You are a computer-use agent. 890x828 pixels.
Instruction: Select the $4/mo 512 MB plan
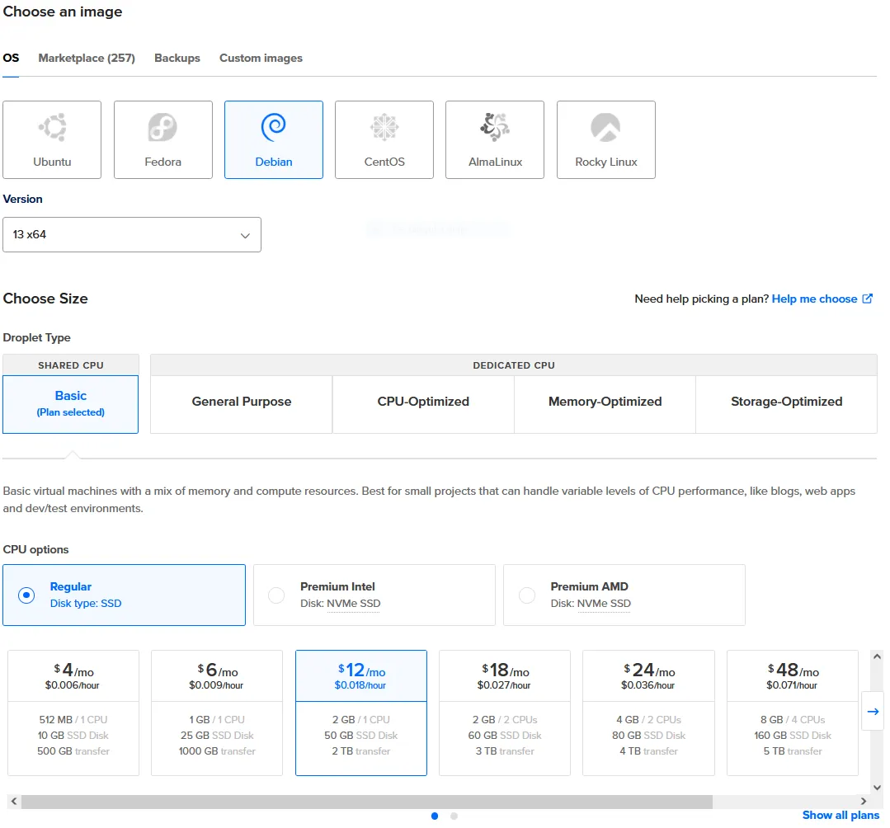pyautogui.click(x=73, y=713)
